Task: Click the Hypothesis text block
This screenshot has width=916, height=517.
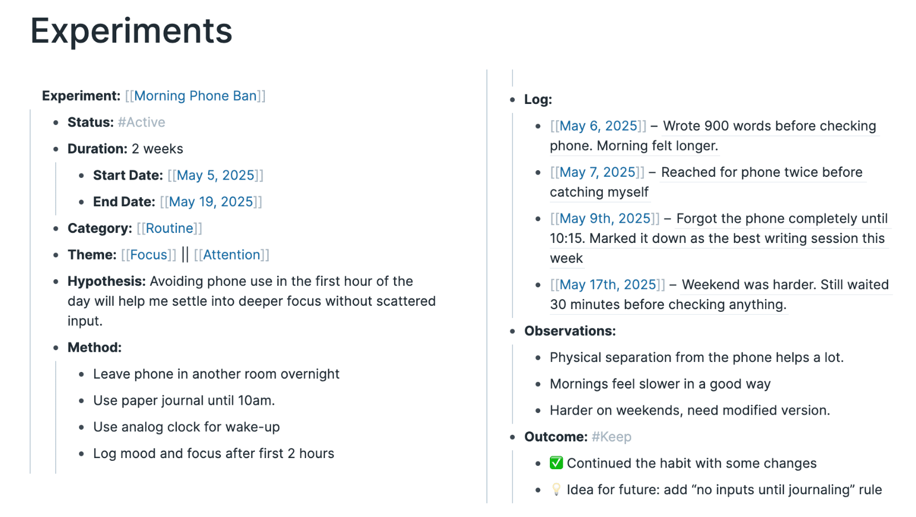Action: [x=251, y=301]
